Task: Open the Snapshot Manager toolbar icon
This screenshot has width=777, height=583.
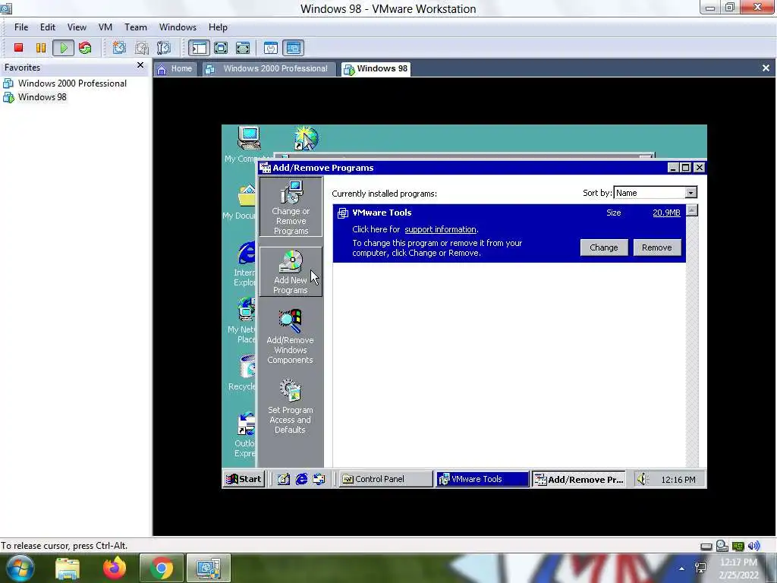Action: coord(164,48)
